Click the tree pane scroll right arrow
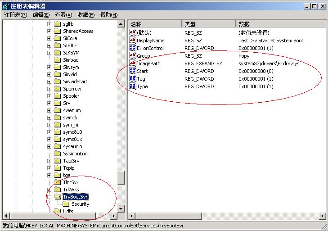 (x=113, y=216)
